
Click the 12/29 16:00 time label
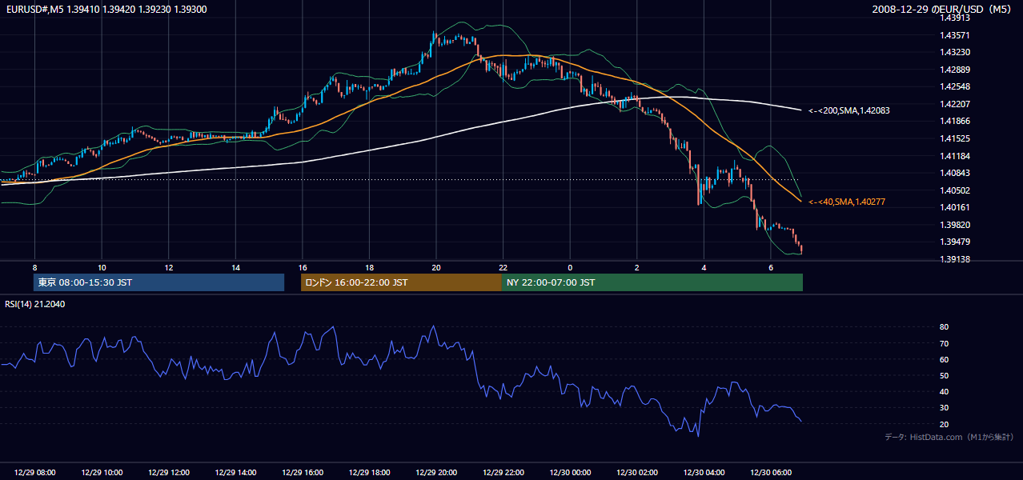tap(303, 473)
